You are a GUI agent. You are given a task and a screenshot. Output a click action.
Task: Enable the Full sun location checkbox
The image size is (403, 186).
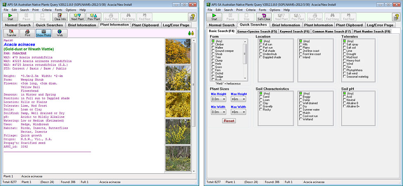click(260, 45)
